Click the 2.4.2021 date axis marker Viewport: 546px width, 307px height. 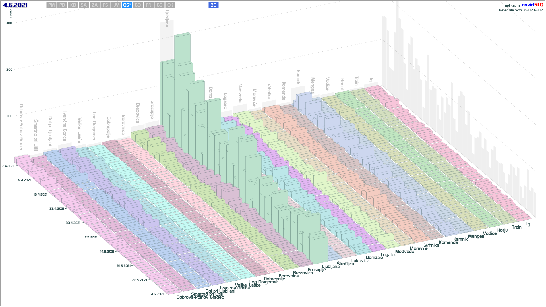[8, 166]
